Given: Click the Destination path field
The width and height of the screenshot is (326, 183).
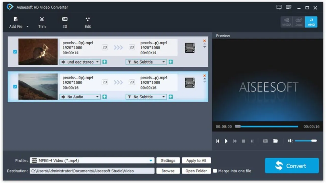Looking at the screenshot, I should click(92, 171).
